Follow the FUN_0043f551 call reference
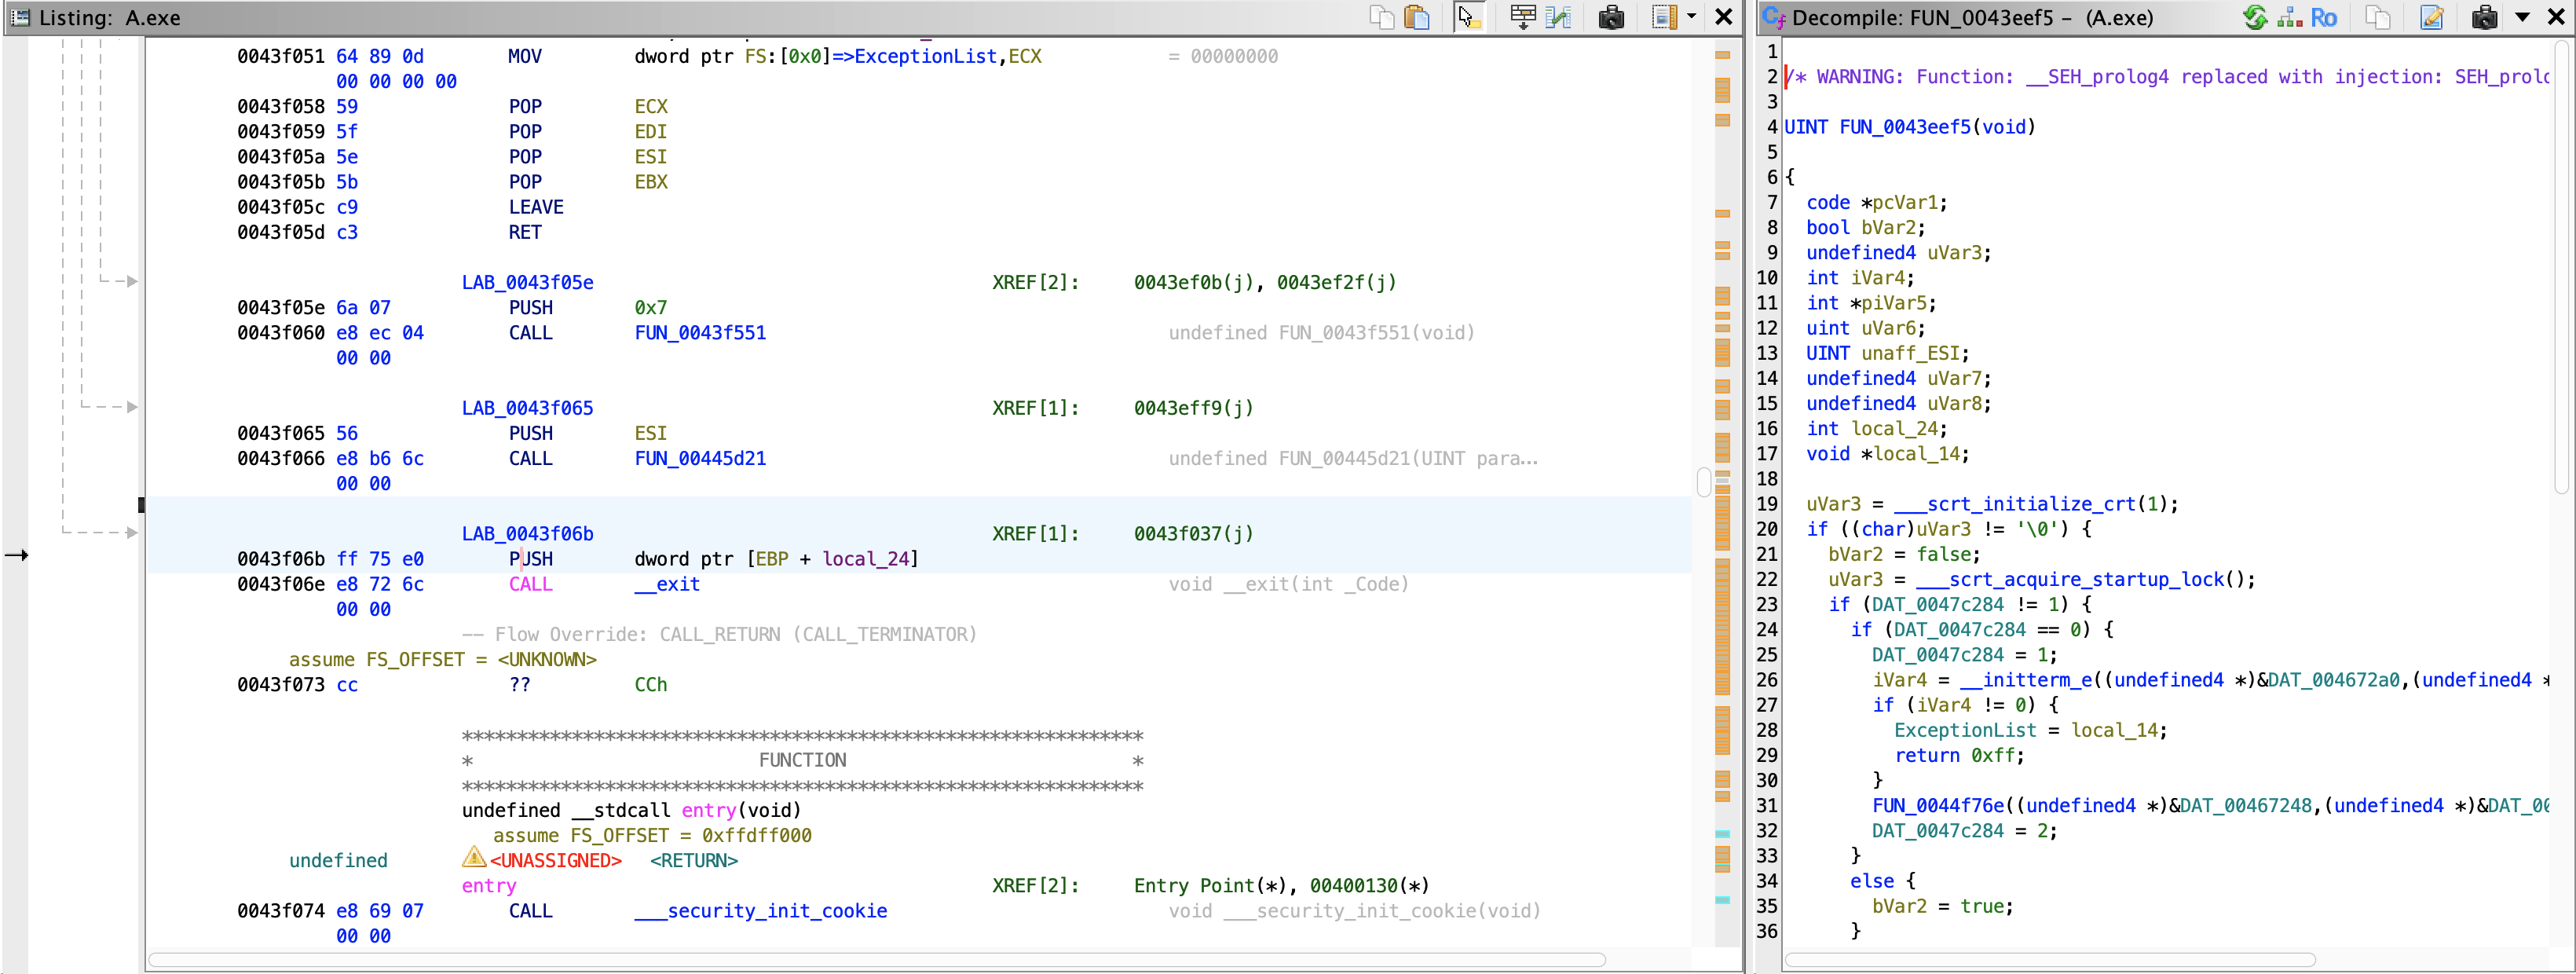2576x974 pixels. [x=700, y=333]
